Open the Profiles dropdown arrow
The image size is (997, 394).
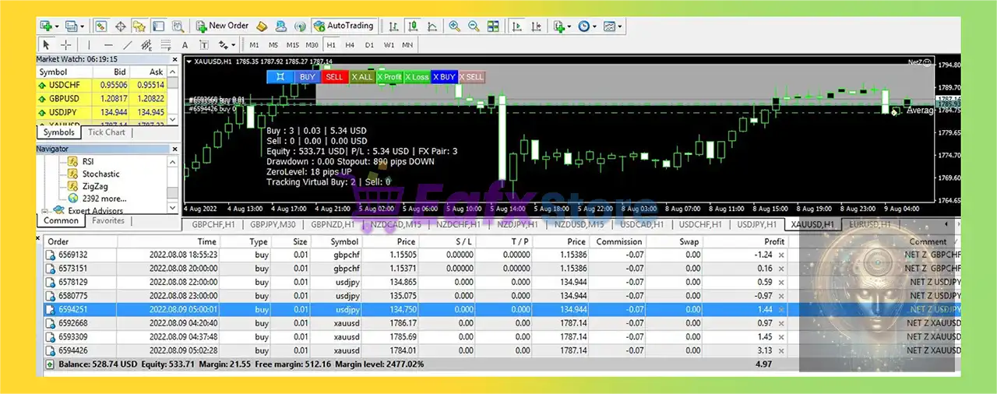pos(83,26)
